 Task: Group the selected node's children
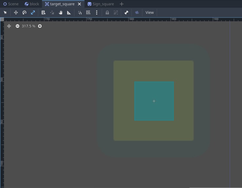pyautogui.click(x=116, y=12)
